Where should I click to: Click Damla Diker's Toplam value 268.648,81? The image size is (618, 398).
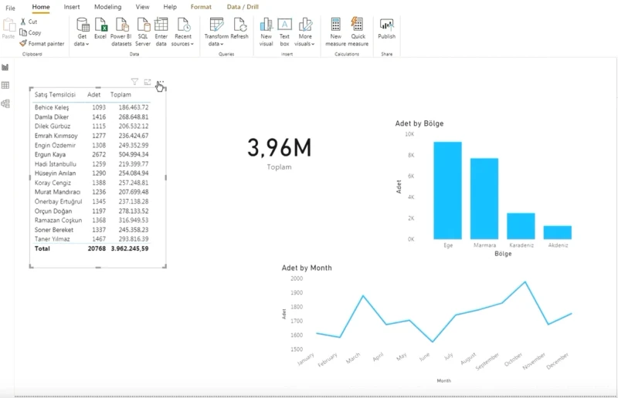[134, 116]
